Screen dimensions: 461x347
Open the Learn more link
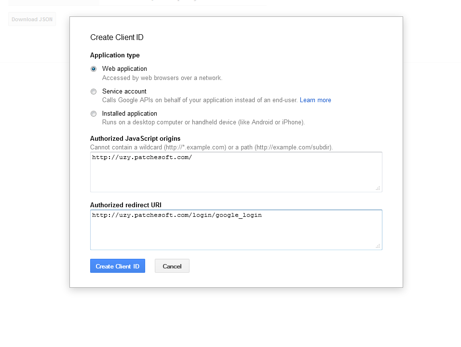coord(315,100)
